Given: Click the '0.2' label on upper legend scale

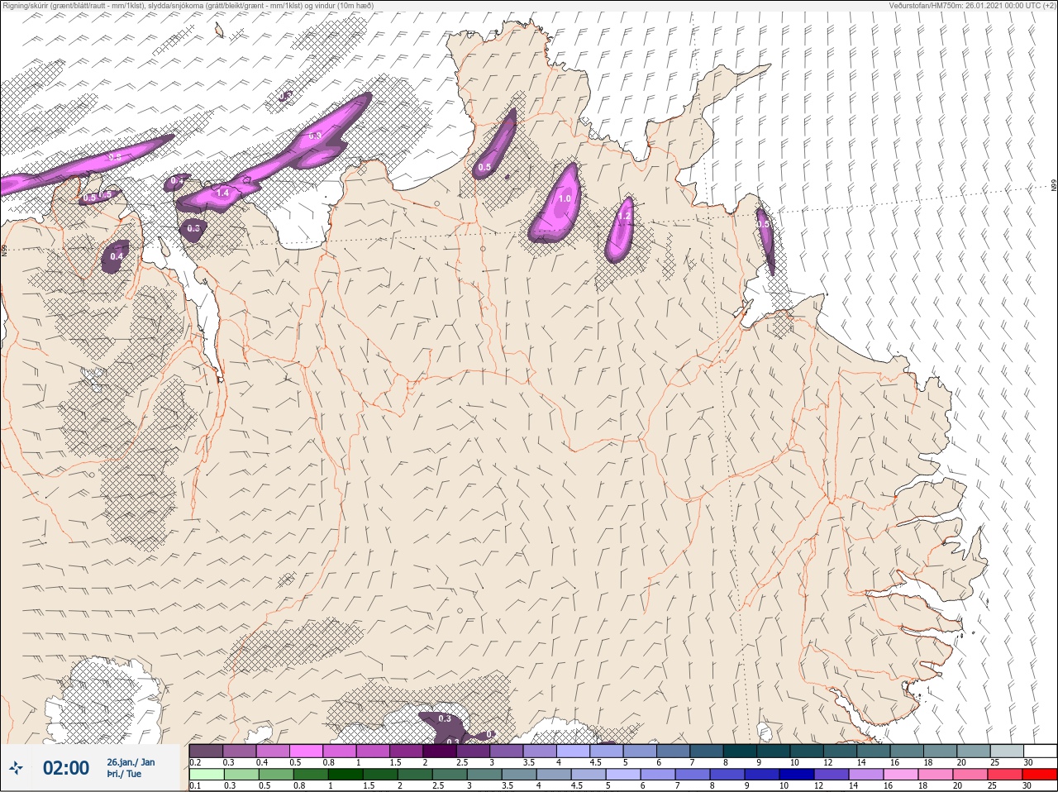Looking at the screenshot, I should (195, 762).
